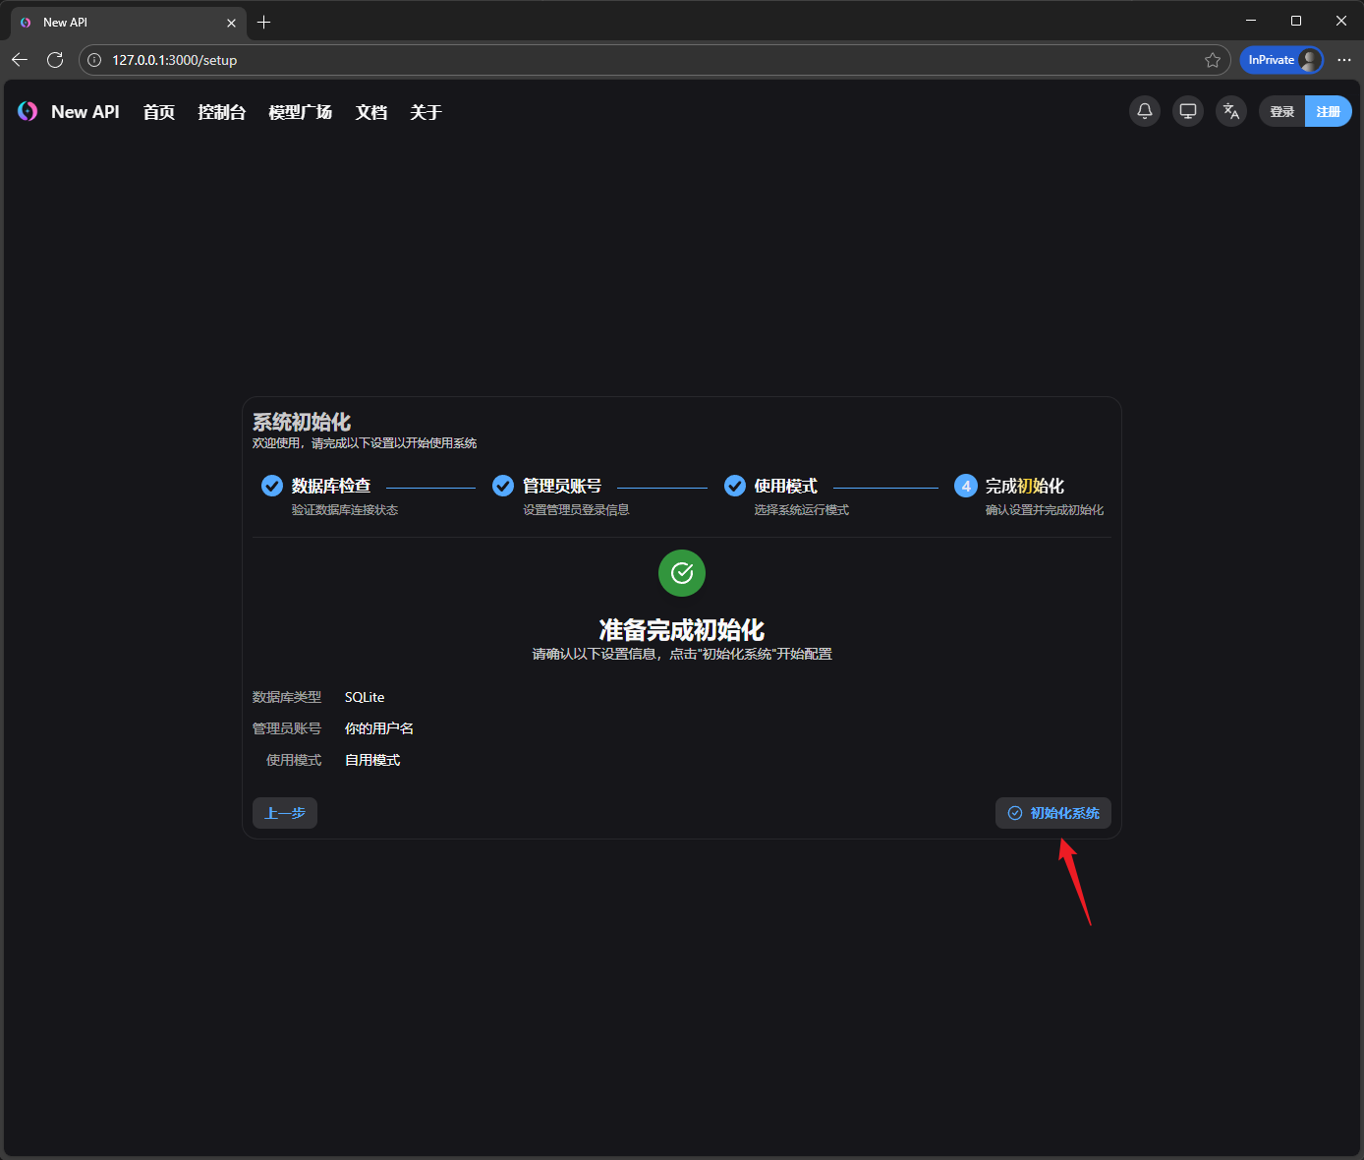Open a new browser tab

[x=263, y=22]
